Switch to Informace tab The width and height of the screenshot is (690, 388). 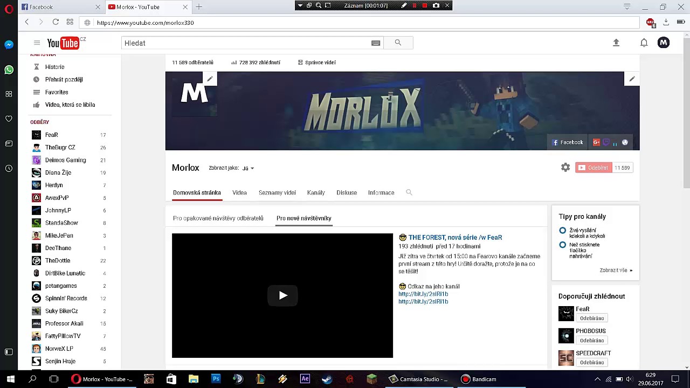[x=381, y=192]
